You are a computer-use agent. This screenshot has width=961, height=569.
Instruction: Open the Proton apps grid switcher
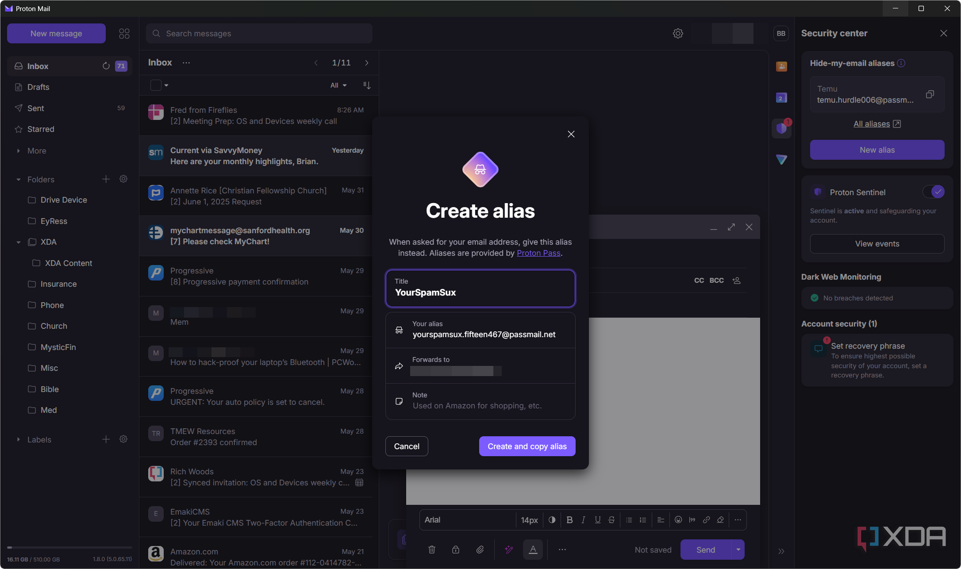tap(124, 34)
